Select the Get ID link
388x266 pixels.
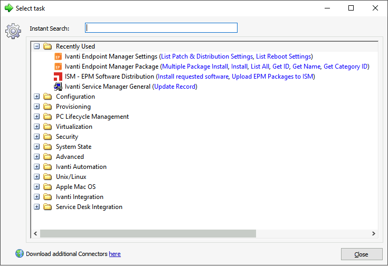coord(281,66)
